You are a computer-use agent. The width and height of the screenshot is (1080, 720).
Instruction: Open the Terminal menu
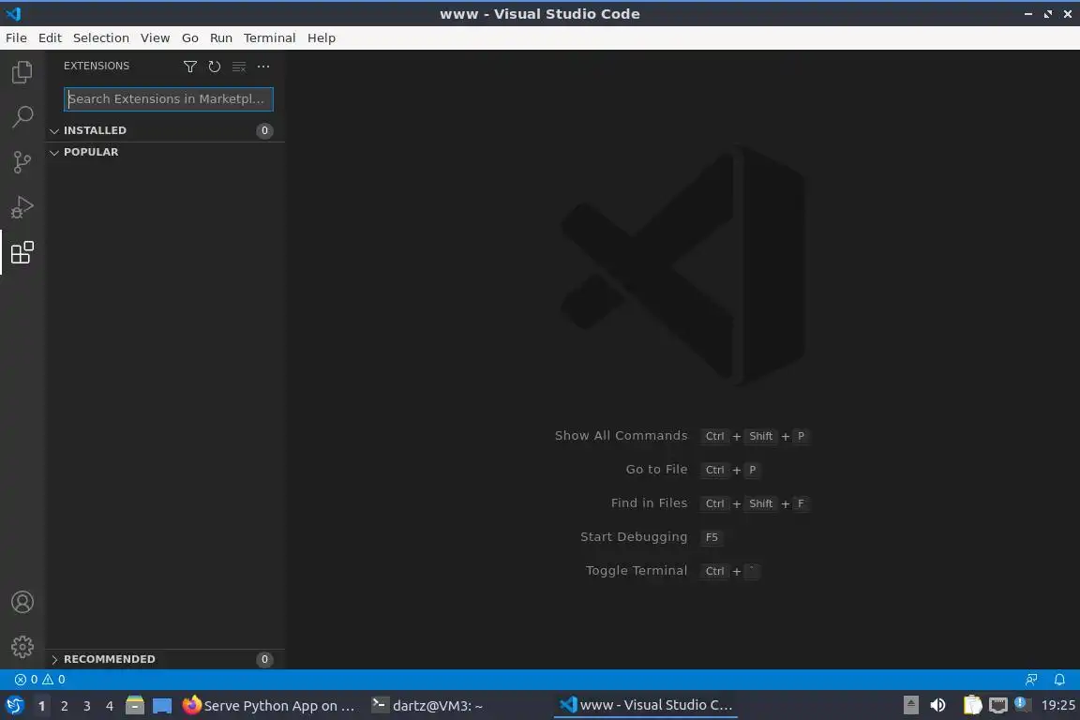tap(269, 37)
